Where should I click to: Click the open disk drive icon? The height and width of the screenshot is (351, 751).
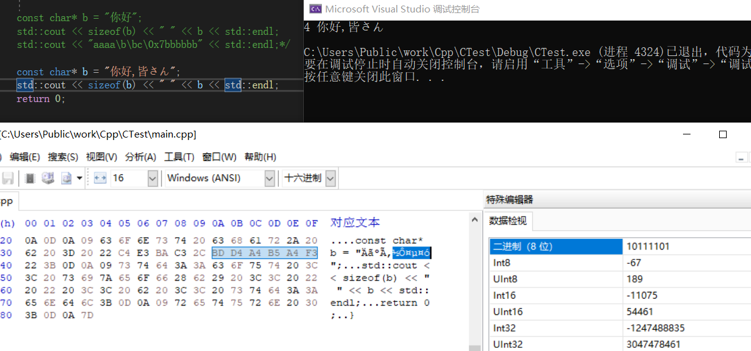point(48,179)
